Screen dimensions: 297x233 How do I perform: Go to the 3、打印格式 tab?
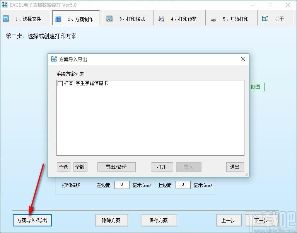coord(128,18)
